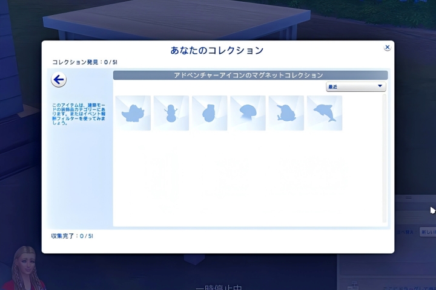Click the dropdown arrow beside 最近
The width and height of the screenshot is (436, 290).
tap(380, 87)
